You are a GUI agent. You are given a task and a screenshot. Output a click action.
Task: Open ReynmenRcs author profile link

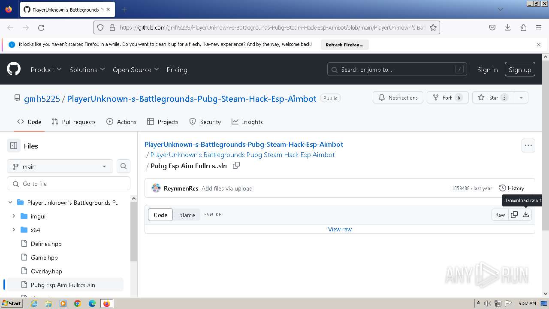click(181, 188)
